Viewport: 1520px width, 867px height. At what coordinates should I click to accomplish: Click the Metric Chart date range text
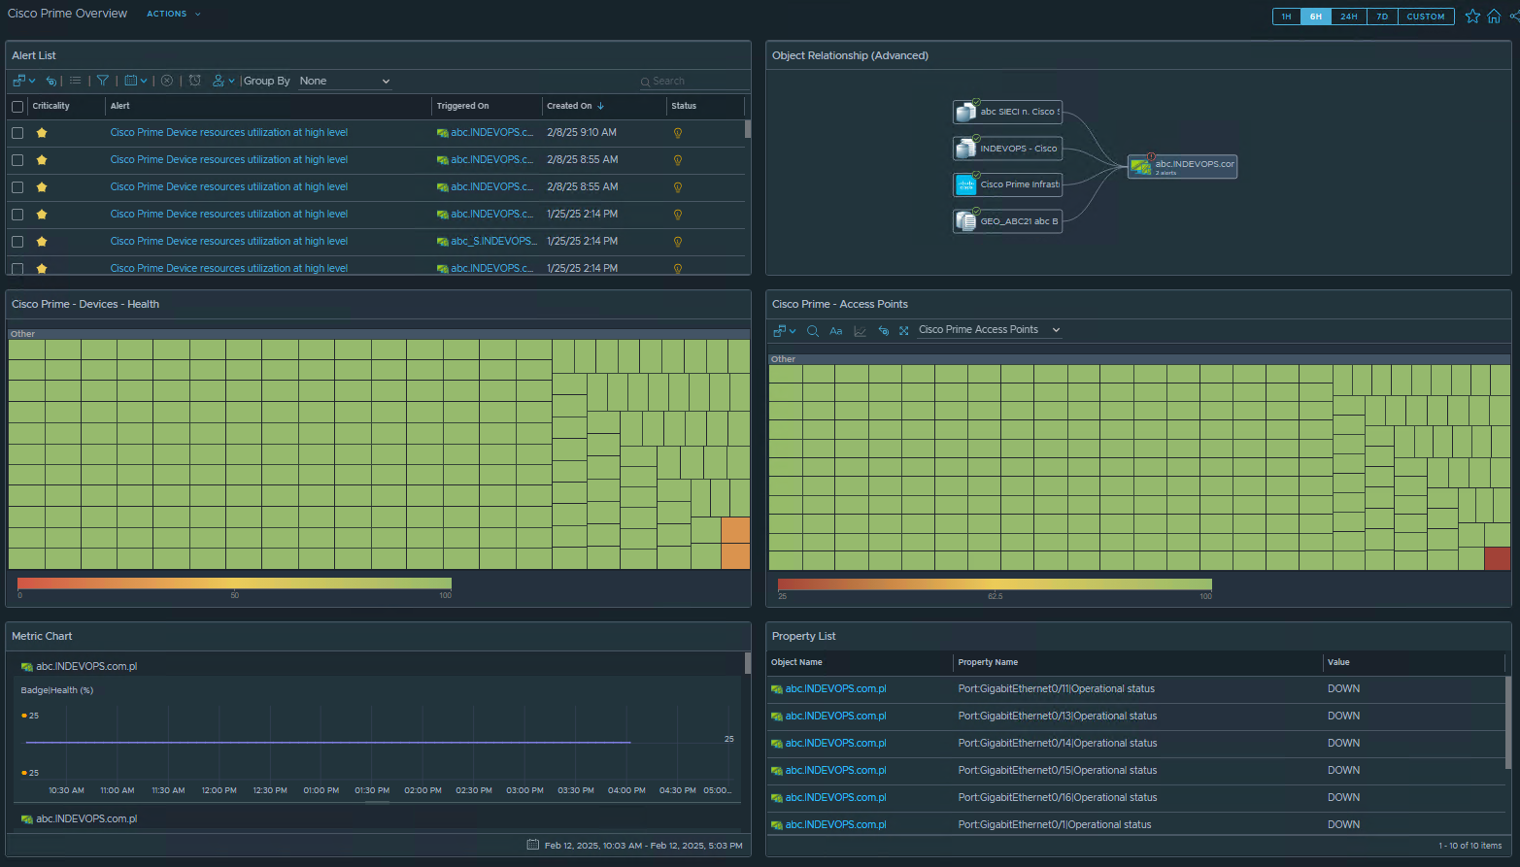click(643, 846)
